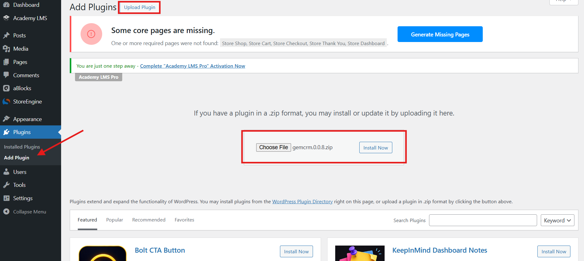Viewport: 584px width, 261px height.
Task: Click Install Now beside gemcrm.0.0.8.zip
Action: click(x=376, y=148)
